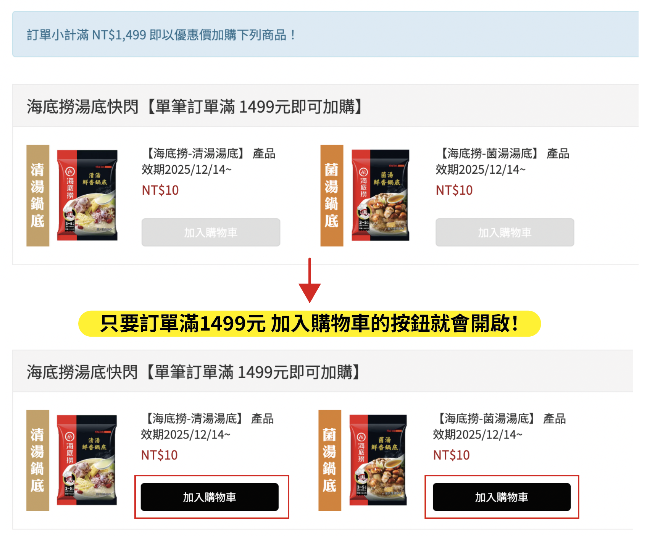Open the bottom 菌湯鍋底 product image
Image resolution: width=655 pixels, height=542 pixels.
[x=363, y=460]
